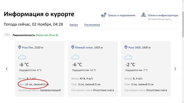
Task: Click location pin icon beside Роза Пик
Action: tap(20, 47)
